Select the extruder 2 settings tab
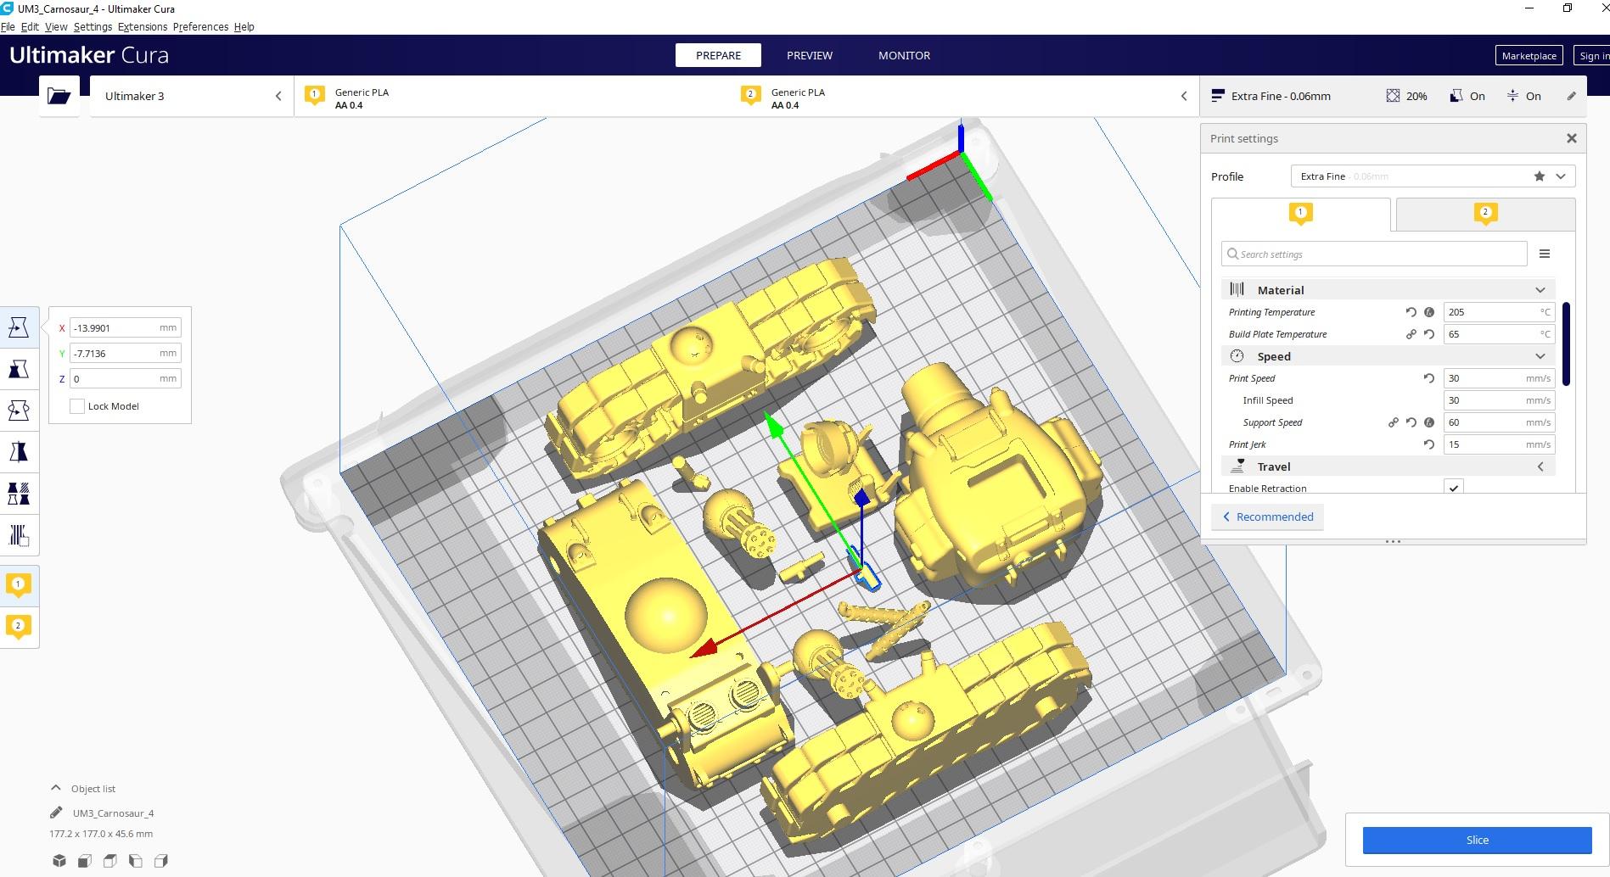Screen dimensions: 1610x877 [1485, 214]
